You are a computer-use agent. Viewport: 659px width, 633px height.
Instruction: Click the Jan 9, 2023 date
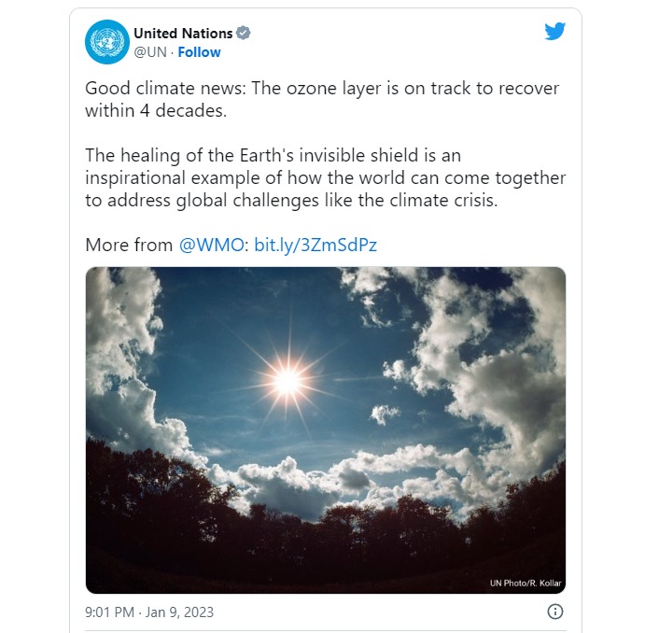pyautogui.click(x=179, y=612)
